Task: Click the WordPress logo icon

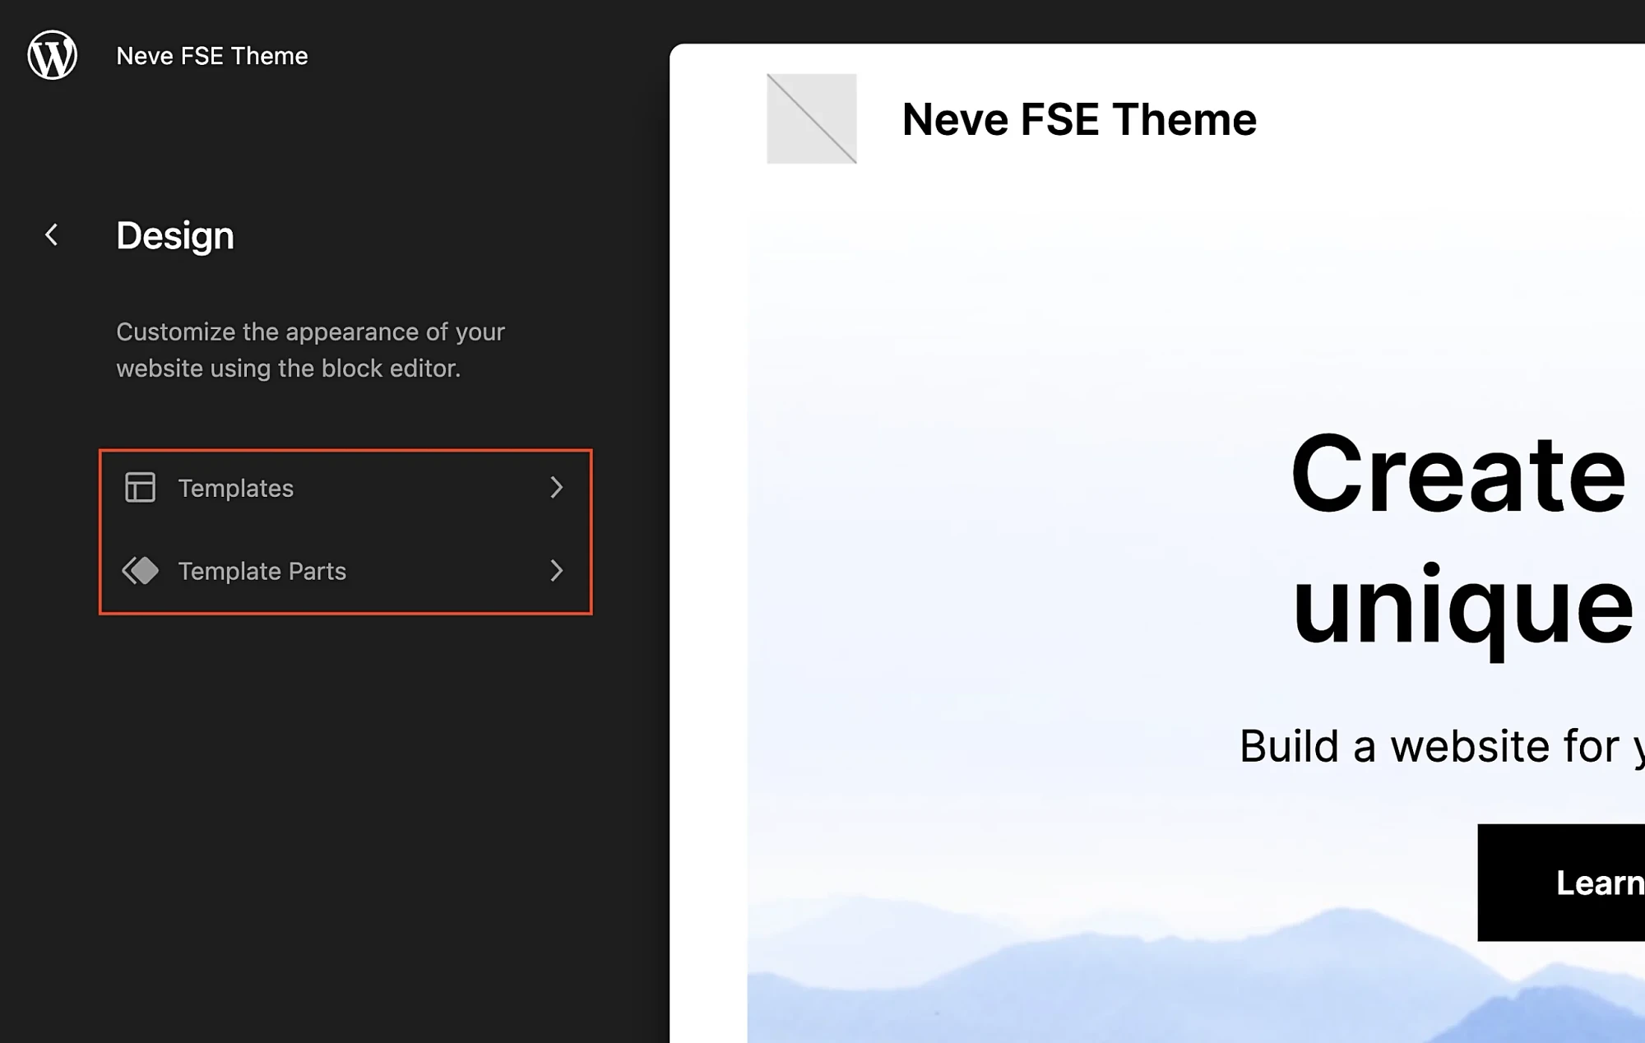Action: pyautogui.click(x=53, y=55)
